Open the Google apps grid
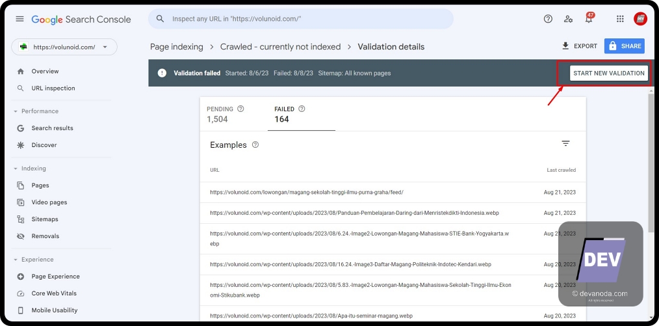659x326 pixels. tap(620, 19)
